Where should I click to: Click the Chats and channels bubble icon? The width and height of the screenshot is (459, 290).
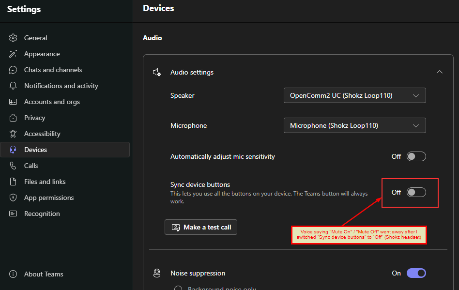pyautogui.click(x=13, y=70)
